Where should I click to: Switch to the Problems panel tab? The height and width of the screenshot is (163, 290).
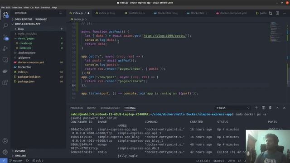point(77,108)
